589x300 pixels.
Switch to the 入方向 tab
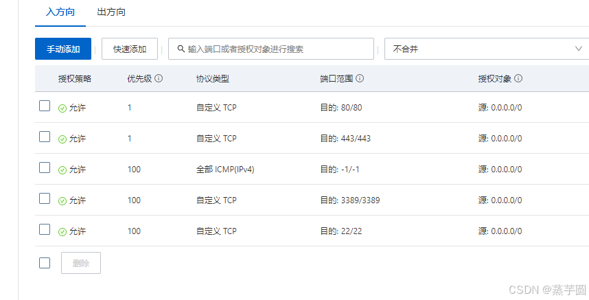click(x=60, y=12)
